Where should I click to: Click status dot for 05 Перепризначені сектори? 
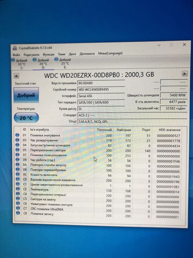17,150
